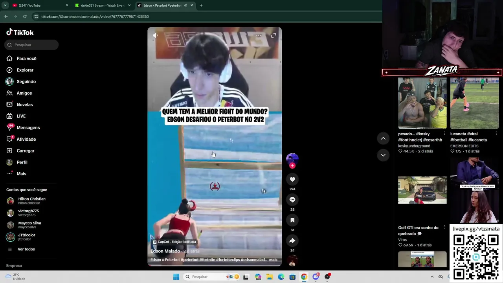Expand the video description with mais

pos(273,260)
